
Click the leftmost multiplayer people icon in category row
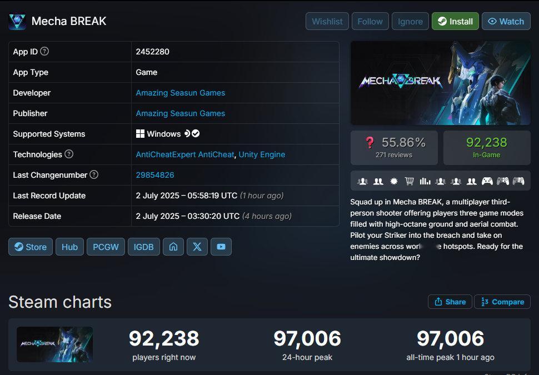pyautogui.click(x=362, y=181)
